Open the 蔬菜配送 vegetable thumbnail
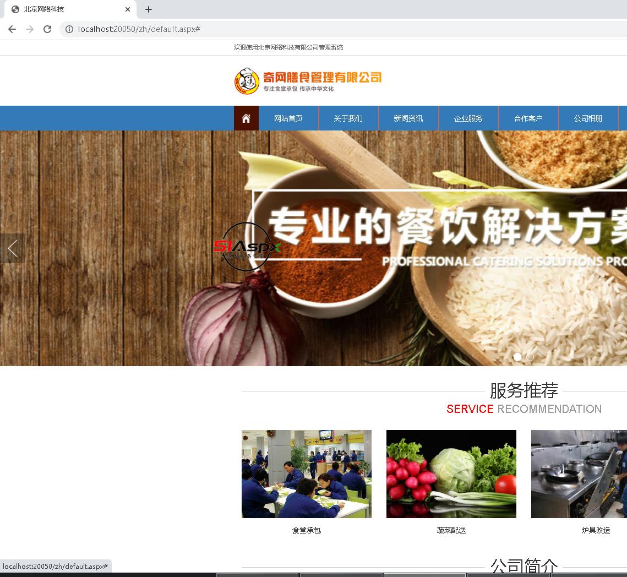 pos(451,474)
